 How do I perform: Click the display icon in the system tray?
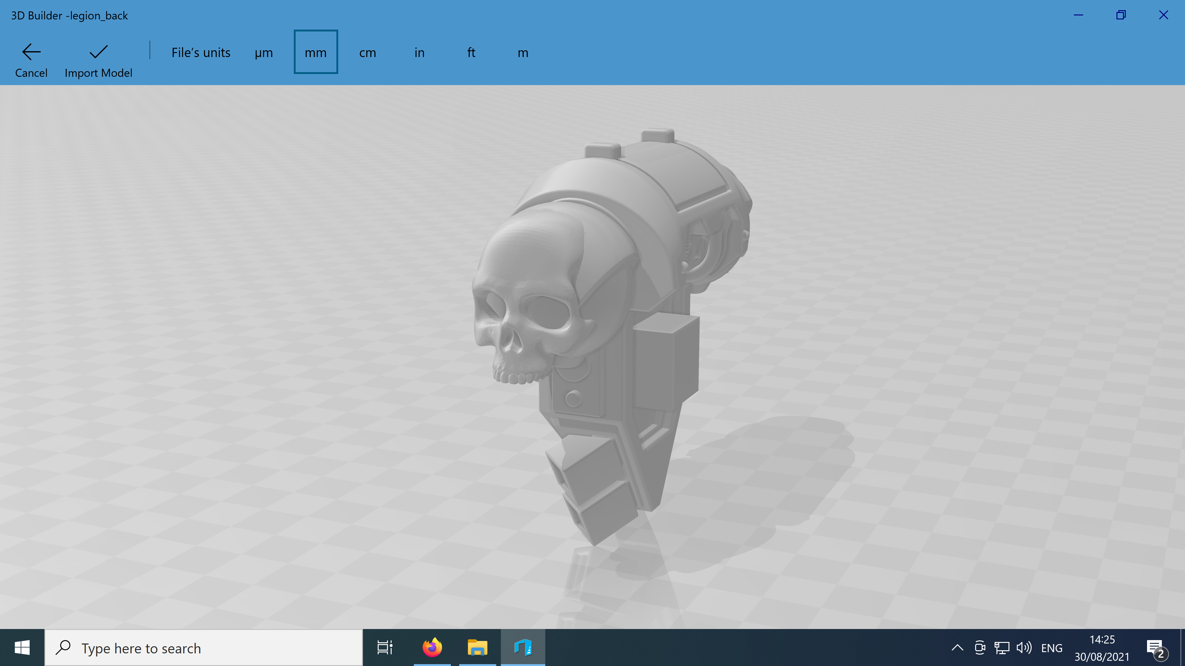[x=1001, y=647]
